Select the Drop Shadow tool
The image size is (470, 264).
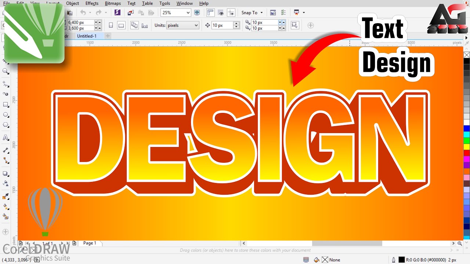point(6,173)
